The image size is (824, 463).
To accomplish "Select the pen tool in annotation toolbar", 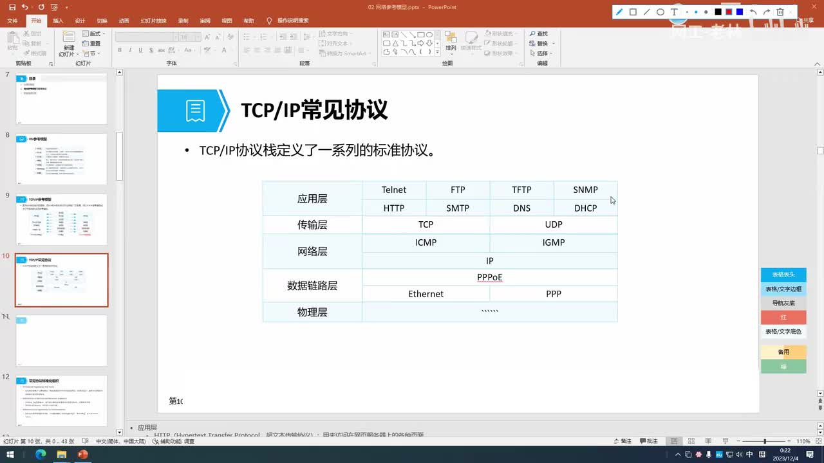I will click(x=619, y=12).
